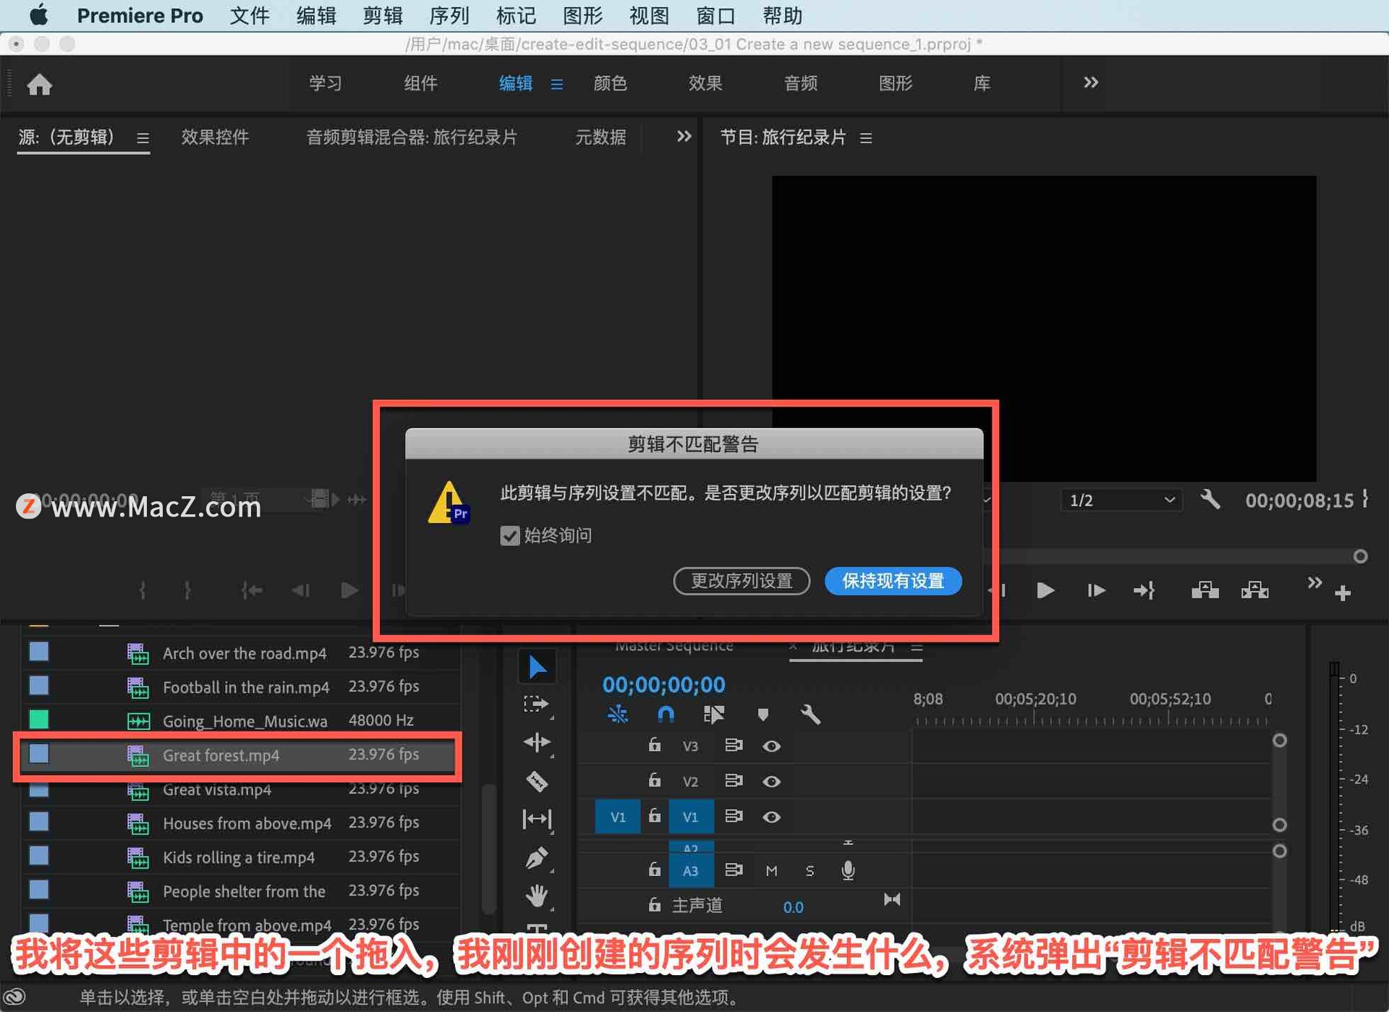
Task: Select the Ripple Edit tool
Action: 537,742
